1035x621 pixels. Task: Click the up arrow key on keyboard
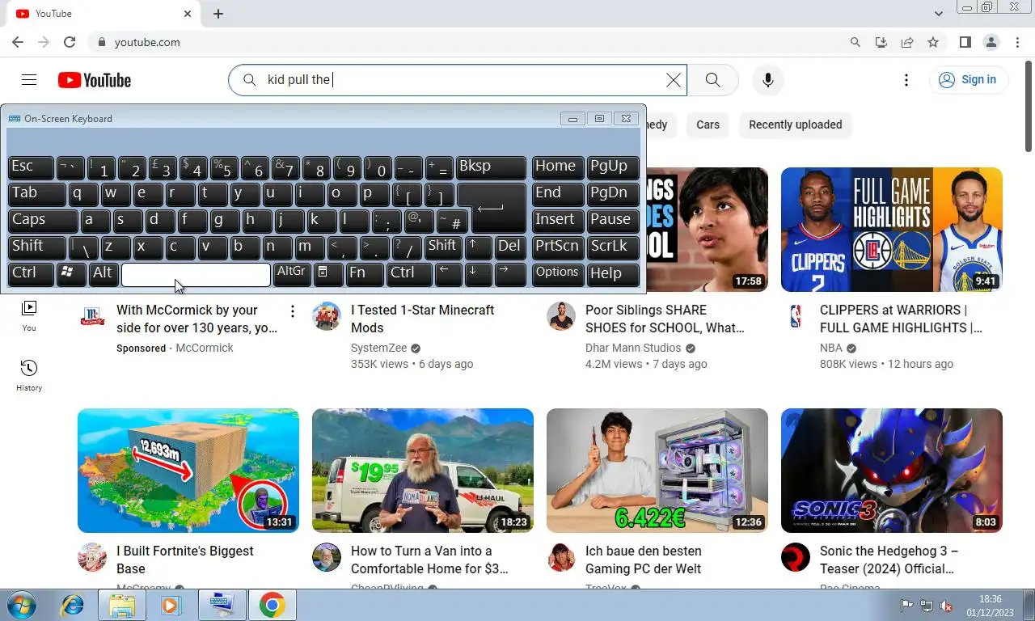[479, 247]
